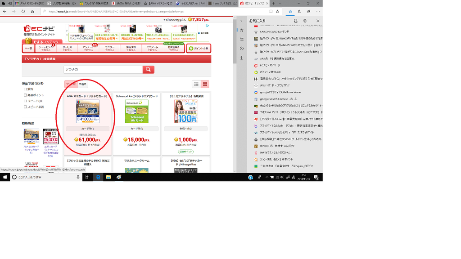
Task: Open favorites pane settings gear
Action: click(x=305, y=21)
